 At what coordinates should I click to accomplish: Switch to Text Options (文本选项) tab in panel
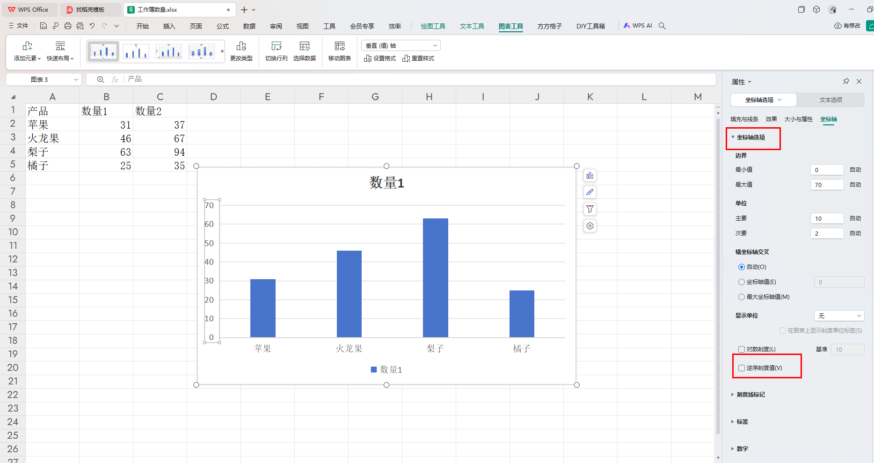[831, 100]
